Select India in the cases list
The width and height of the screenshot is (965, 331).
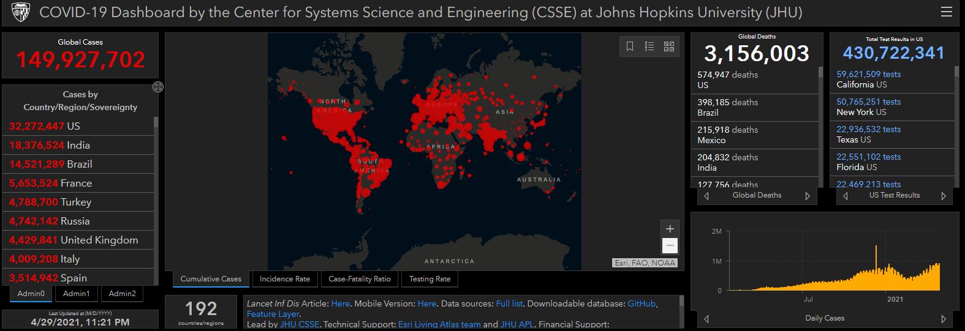point(78,145)
